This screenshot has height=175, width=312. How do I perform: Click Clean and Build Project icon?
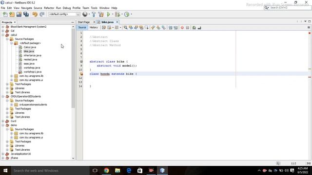pyautogui.click(x=101, y=14)
